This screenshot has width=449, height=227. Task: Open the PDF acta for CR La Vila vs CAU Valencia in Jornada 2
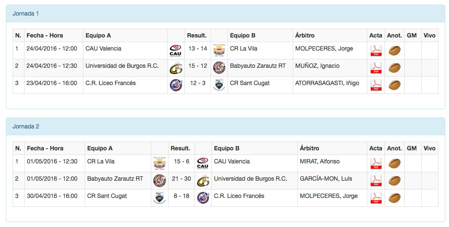click(375, 164)
